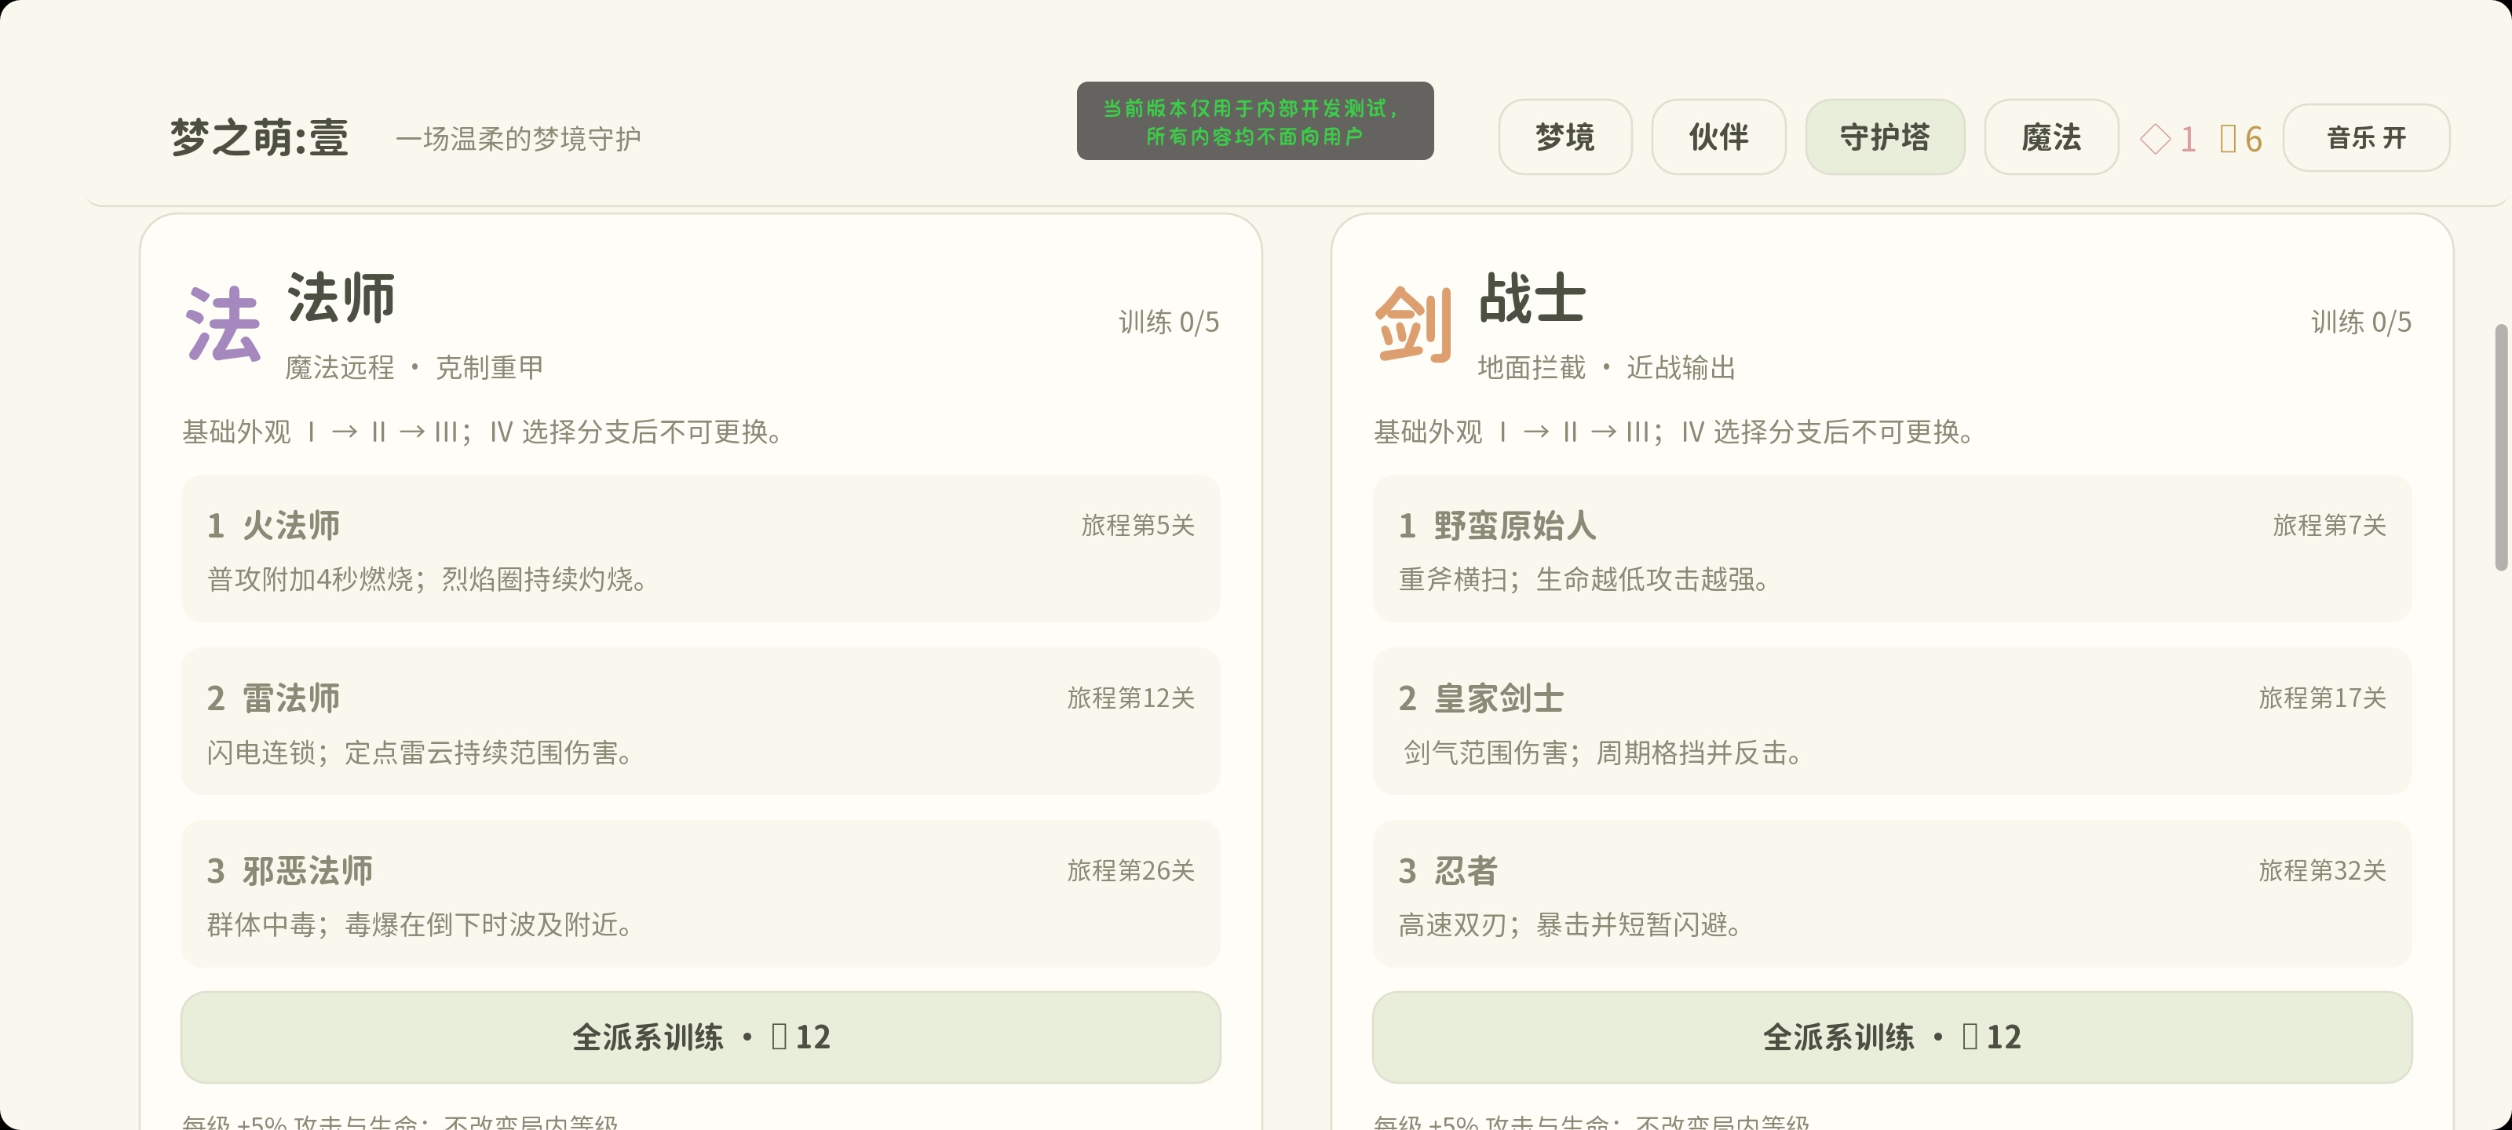Click the 旅程第12关 label
This screenshot has height=1130, width=2512.
coord(1131,698)
